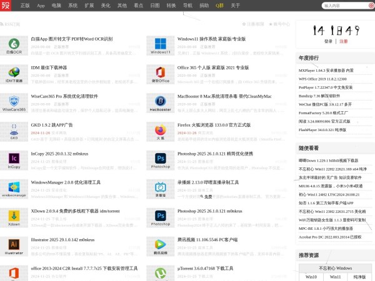Click the 不忘初心 Windows button
This screenshot has width=375, height=281.
click(334, 267)
